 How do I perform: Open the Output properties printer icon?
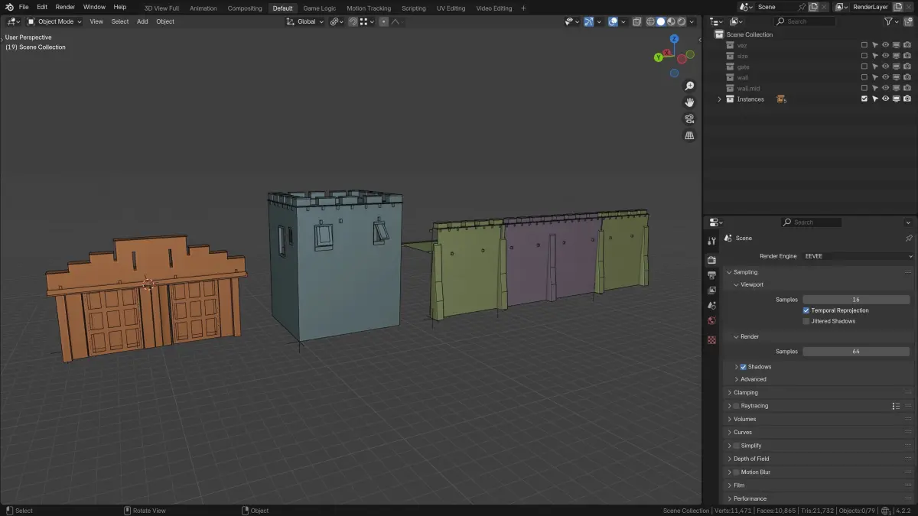pyautogui.click(x=712, y=275)
